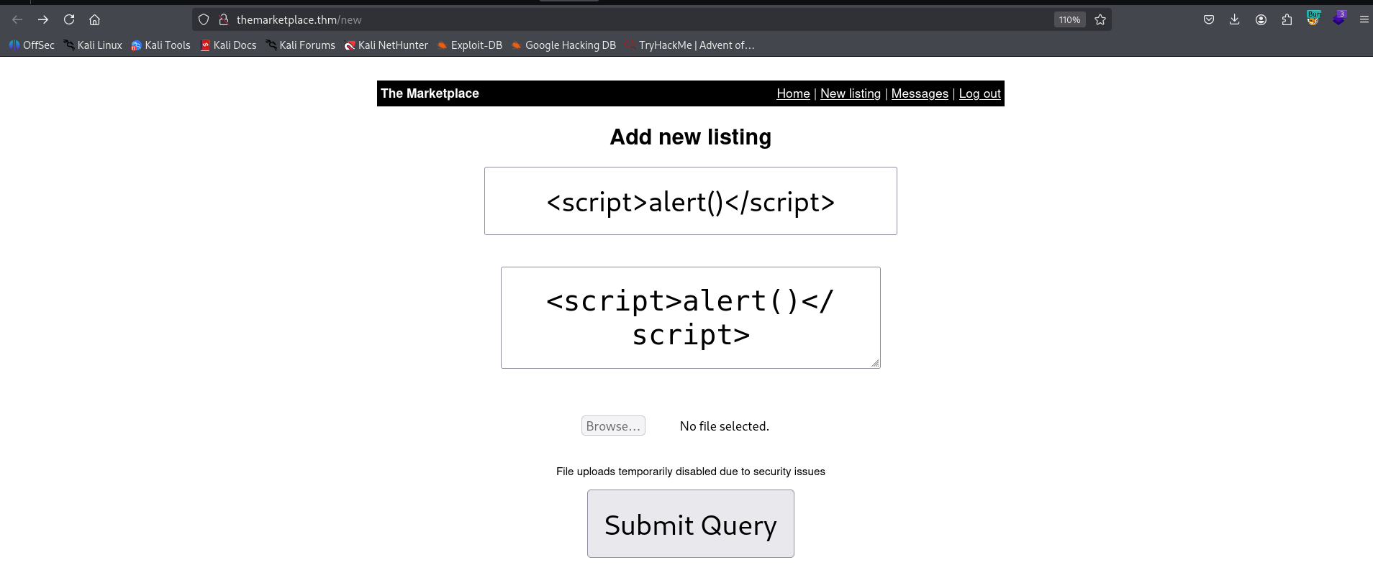Image resolution: width=1373 pixels, height=588 pixels.
Task: Open the Kali Linux bookmark
Action: tap(93, 45)
